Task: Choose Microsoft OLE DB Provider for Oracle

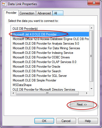Action: point(37,67)
